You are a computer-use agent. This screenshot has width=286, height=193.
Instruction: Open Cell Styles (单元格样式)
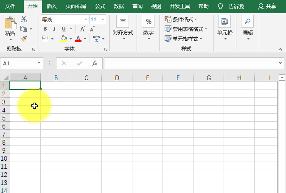tap(183, 39)
